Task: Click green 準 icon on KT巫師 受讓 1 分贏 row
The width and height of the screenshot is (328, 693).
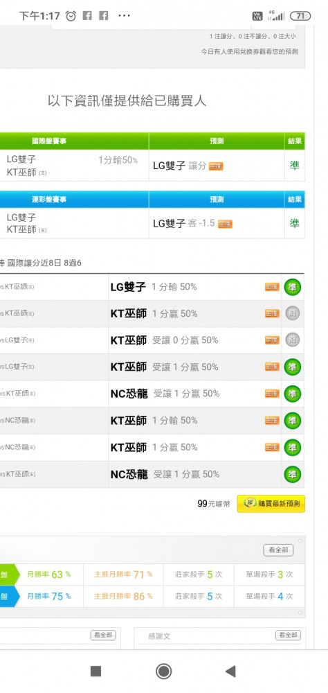Action: (x=292, y=367)
